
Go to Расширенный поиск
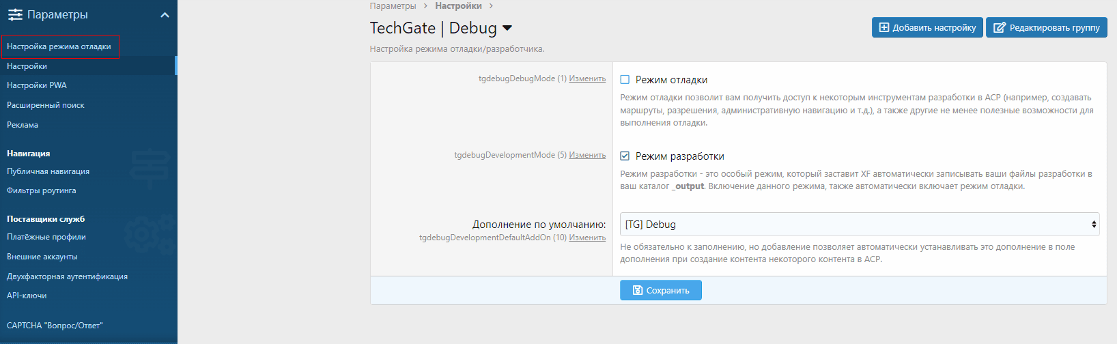[x=46, y=105]
